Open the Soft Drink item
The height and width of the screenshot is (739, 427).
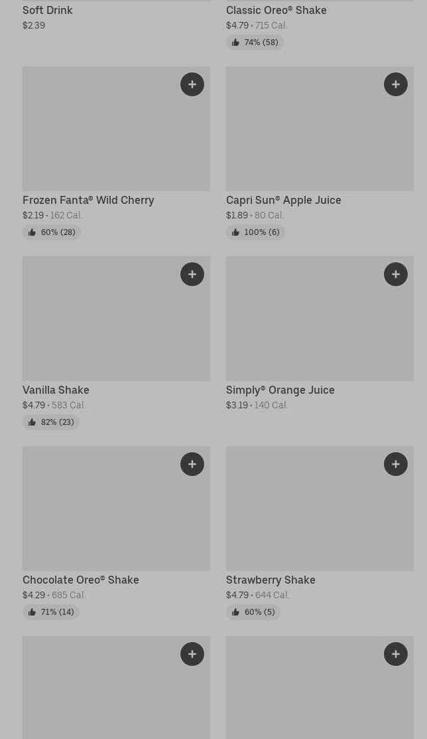[x=48, y=10]
